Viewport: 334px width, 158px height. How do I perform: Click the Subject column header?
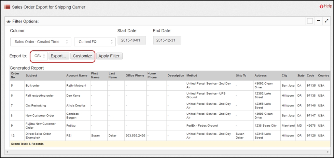tap(31, 75)
